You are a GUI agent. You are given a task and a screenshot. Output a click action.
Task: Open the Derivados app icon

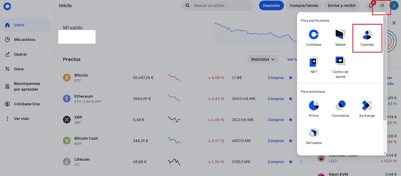pyautogui.click(x=314, y=133)
